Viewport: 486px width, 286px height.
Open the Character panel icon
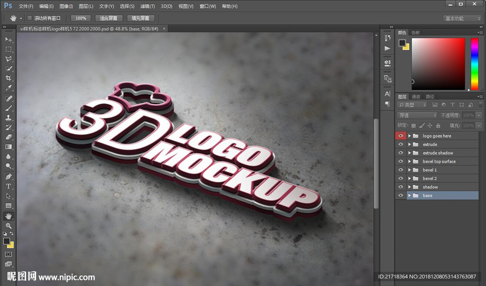(x=387, y=94)
